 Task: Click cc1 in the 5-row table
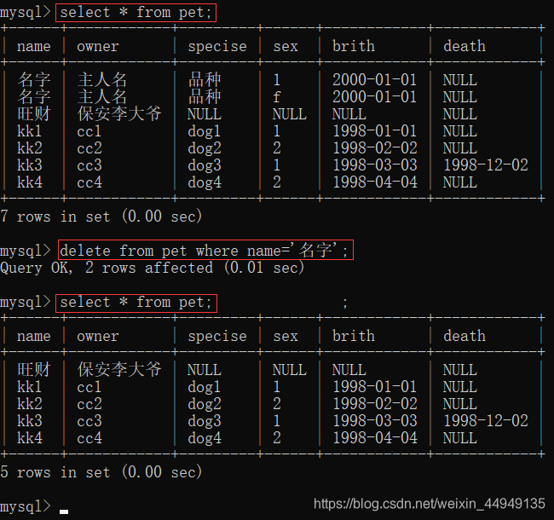coord(89,387)
